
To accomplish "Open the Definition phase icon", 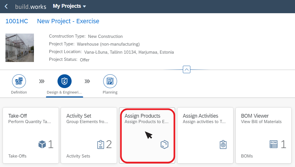I will (x=19, y=81).
